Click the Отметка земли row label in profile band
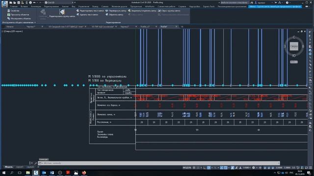This screenshot has height=176, width=314. click(106, 114)
